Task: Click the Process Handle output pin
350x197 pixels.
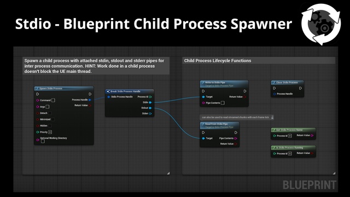Action: (x=90, y=100)
